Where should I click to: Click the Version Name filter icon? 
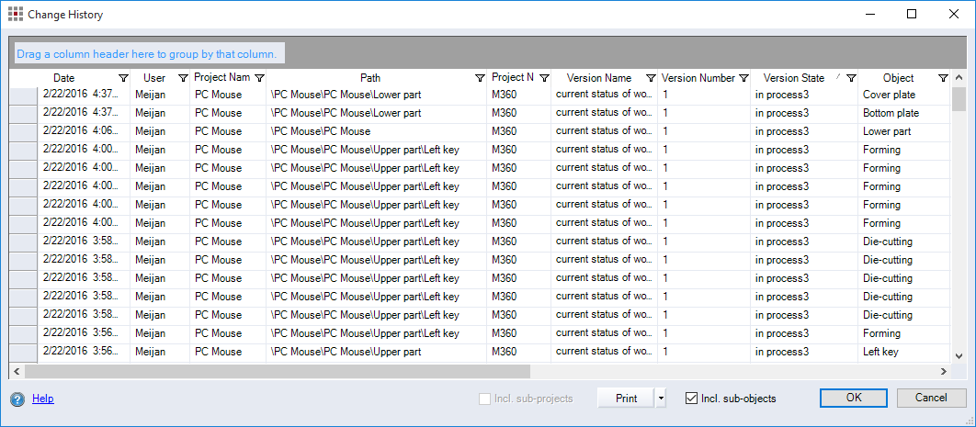(x=651, y=79)
